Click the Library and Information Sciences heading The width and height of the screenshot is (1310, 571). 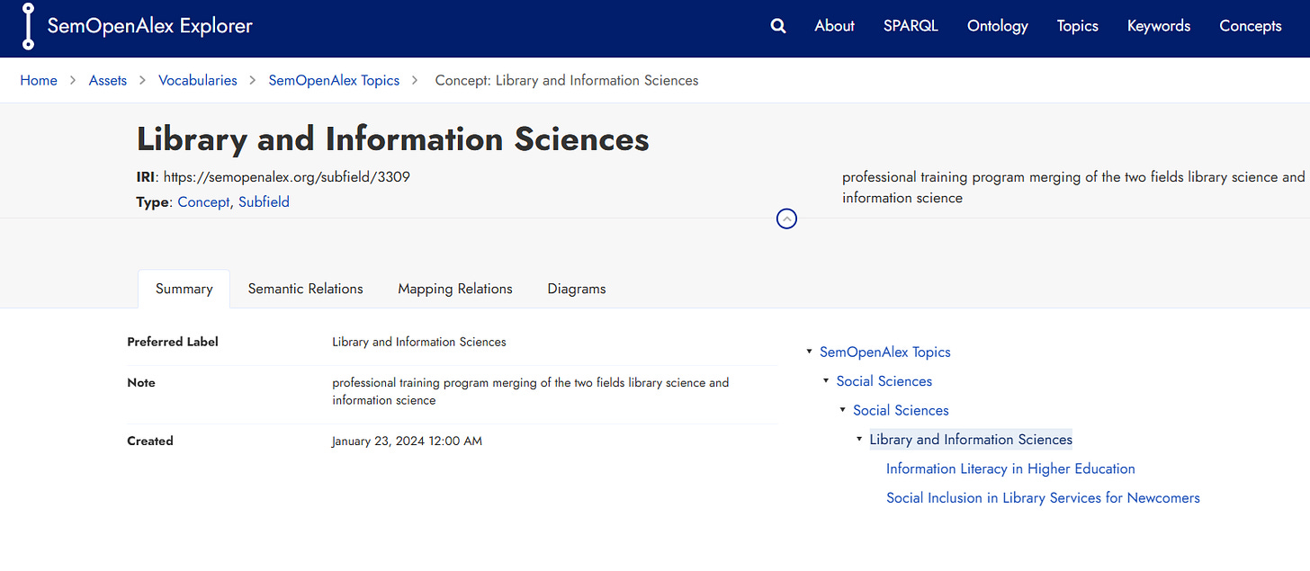point(392,139)
